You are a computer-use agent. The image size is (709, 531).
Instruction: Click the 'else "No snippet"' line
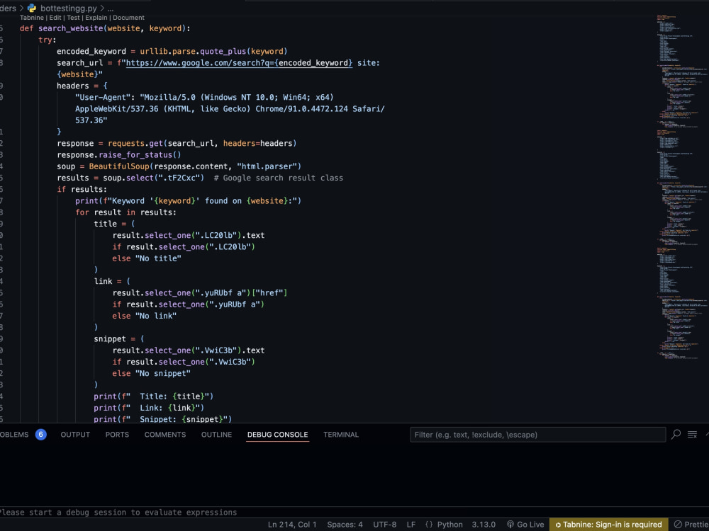click(152, 373)
